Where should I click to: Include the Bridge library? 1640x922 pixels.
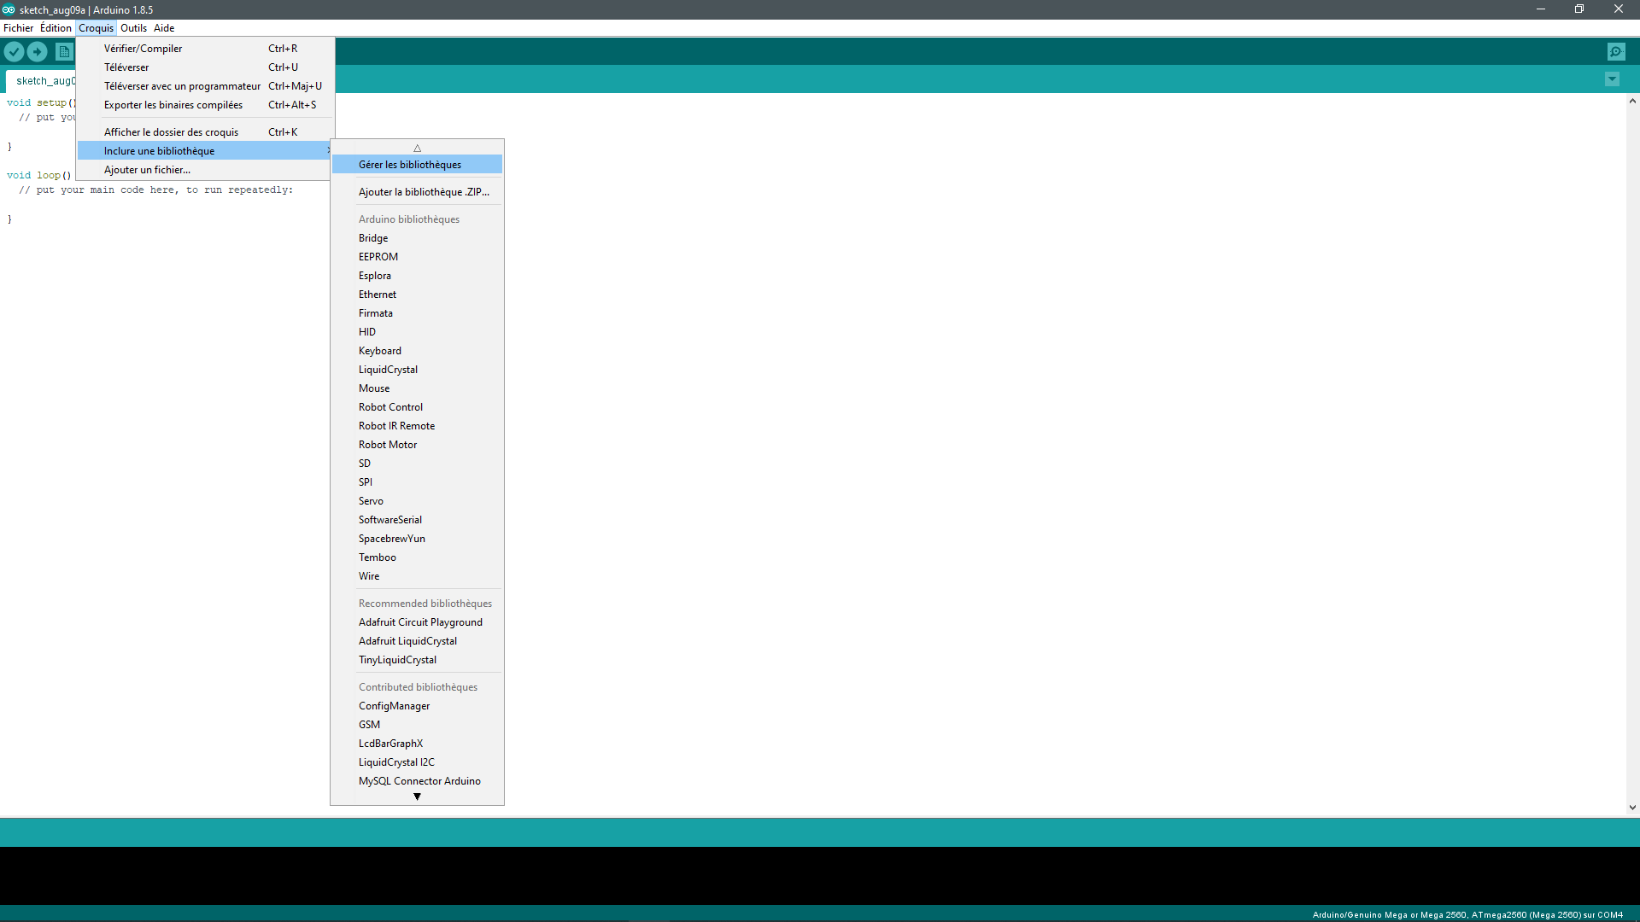(417, 238)
